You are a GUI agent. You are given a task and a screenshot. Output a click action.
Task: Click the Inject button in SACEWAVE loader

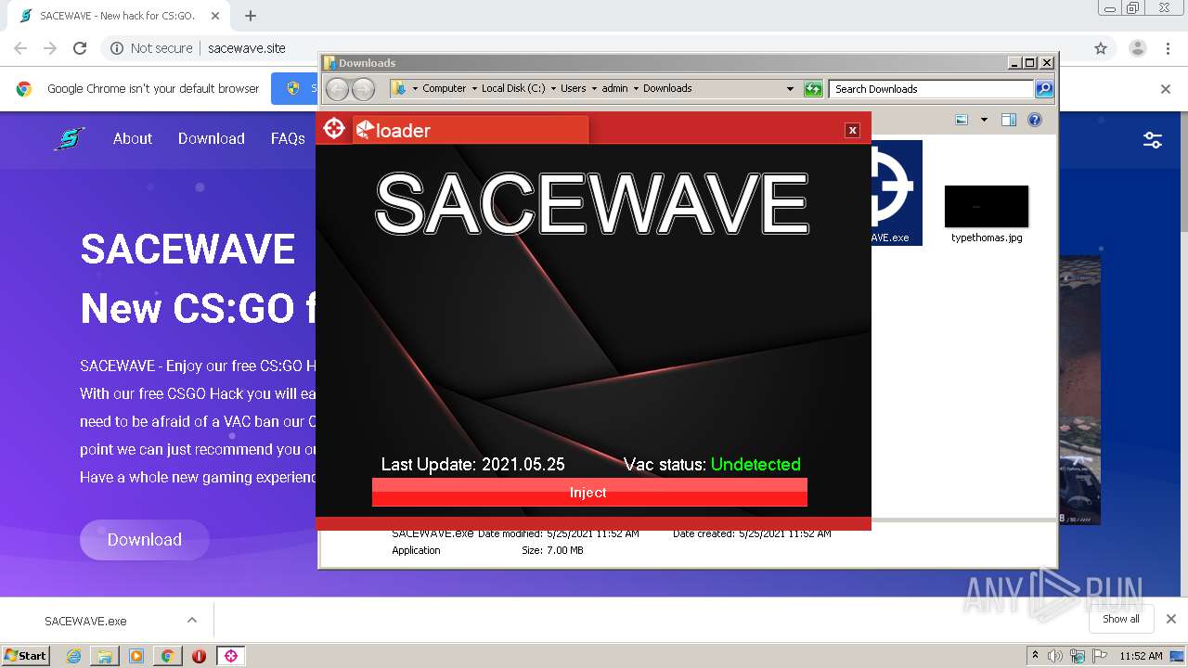point(589,493)
